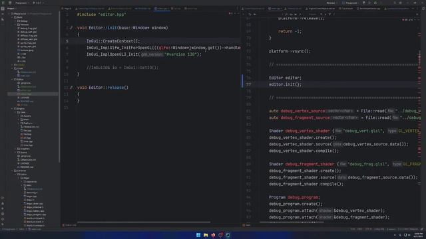This screenshot has height=239, width=426.
Task: Collapse the Editor folder
Action: point(12,80)
